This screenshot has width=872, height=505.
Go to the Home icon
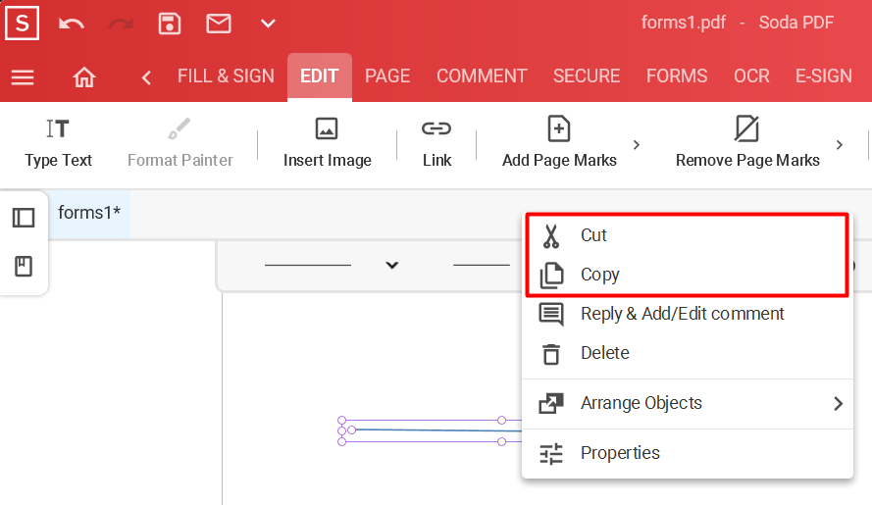coord(84,77)
